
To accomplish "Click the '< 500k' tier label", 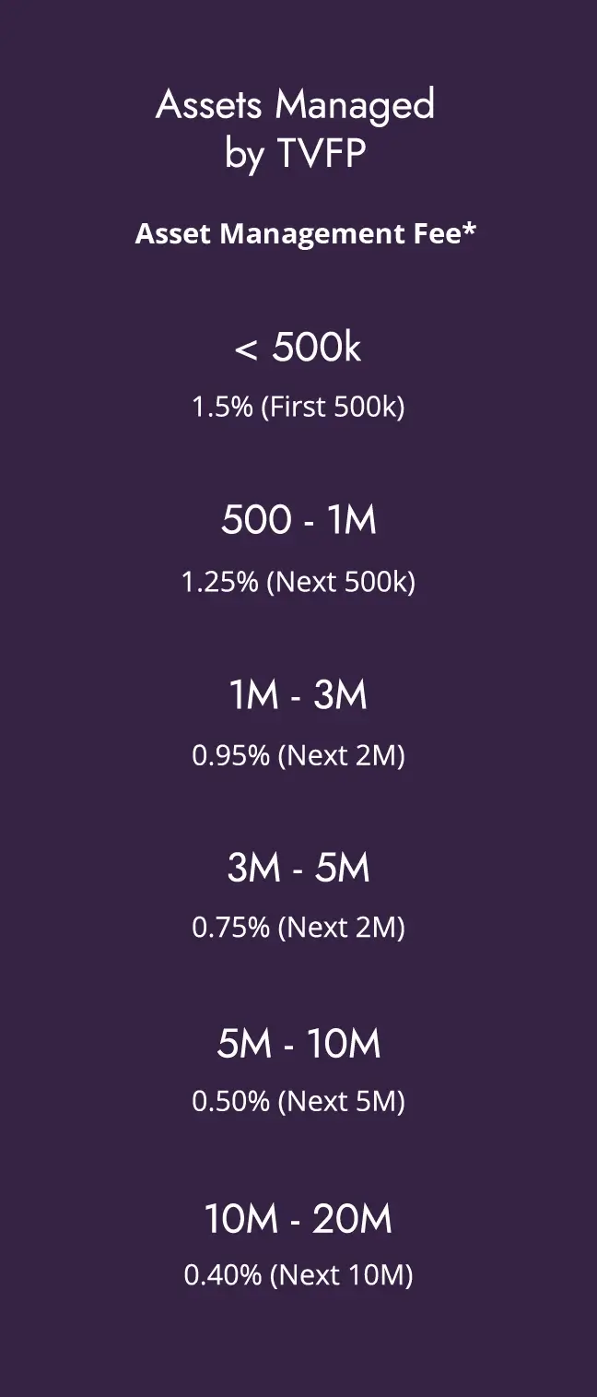I will 298,348.
